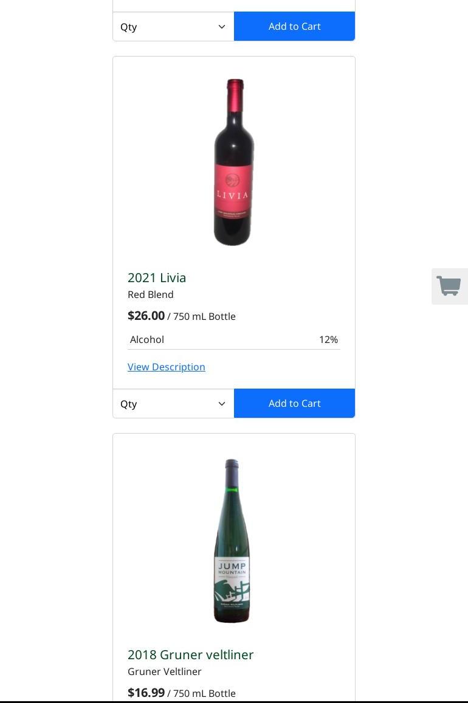
Task: Click the 750 mL Bottle text beside $26.00
Action: (204, 316)
